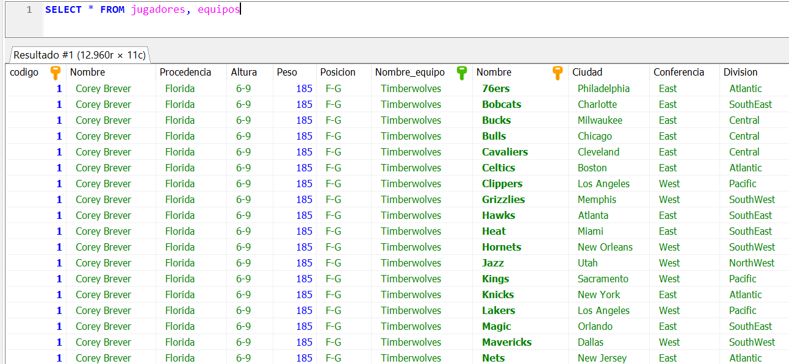Viewport: 789px width, 364px height.
Task: Place cursor in the SQL query editor line
Action: point(416,10)
